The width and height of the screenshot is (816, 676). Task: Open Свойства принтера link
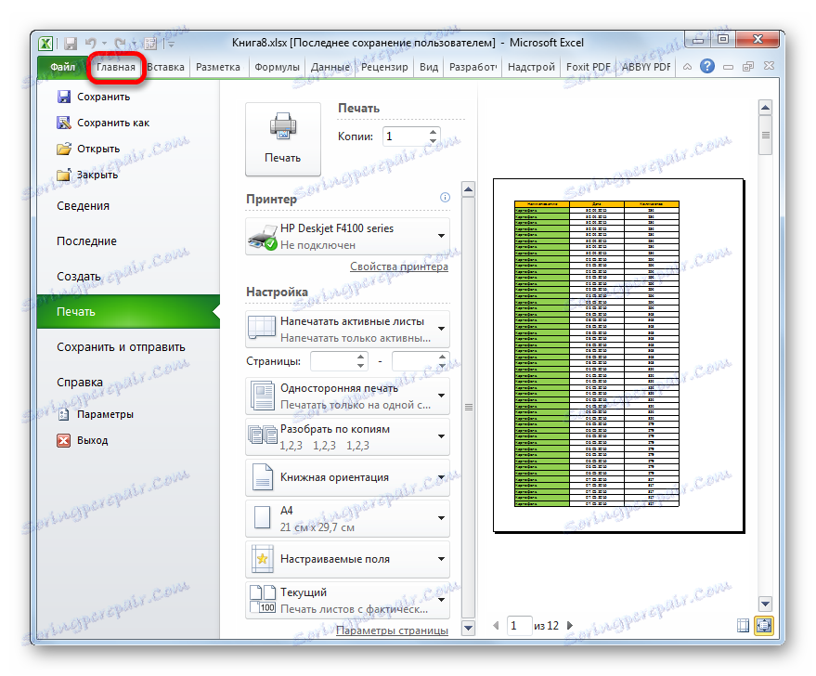point(398,266)
